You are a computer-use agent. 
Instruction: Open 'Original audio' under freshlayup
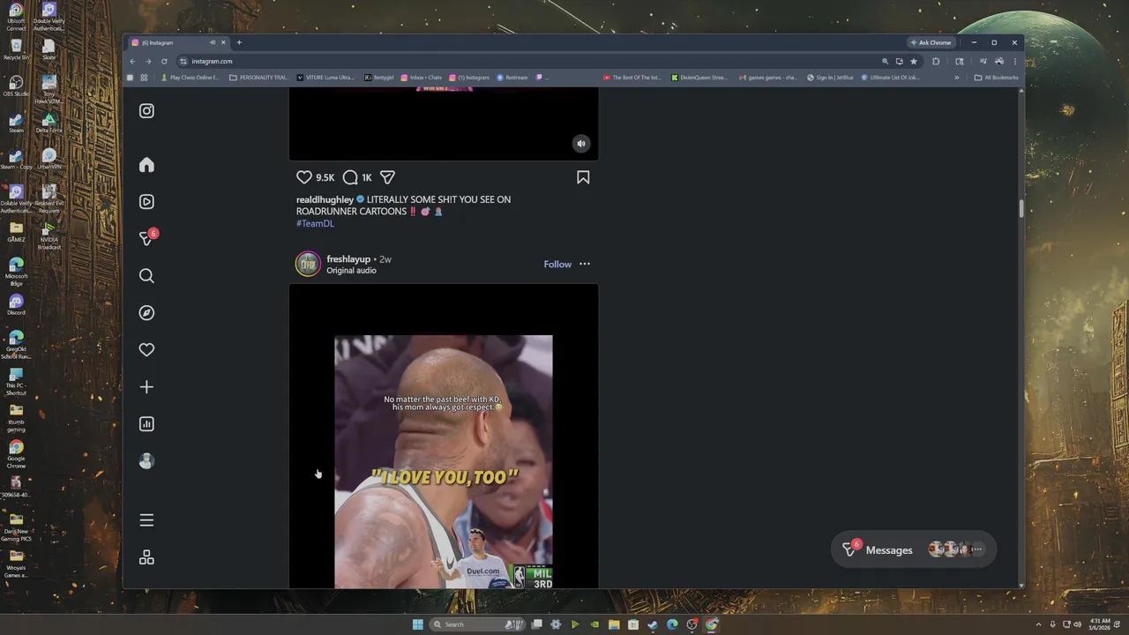point(351,271)
